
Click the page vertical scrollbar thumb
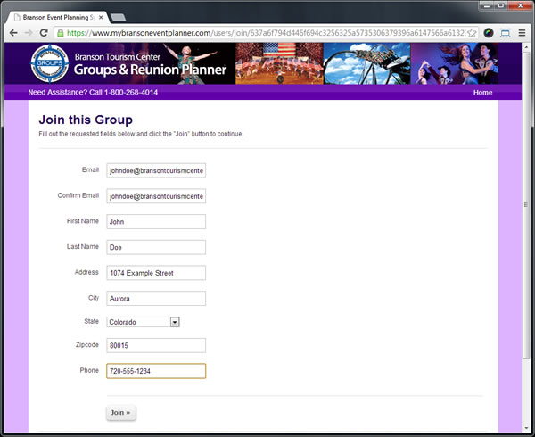[x=526, y=205]
